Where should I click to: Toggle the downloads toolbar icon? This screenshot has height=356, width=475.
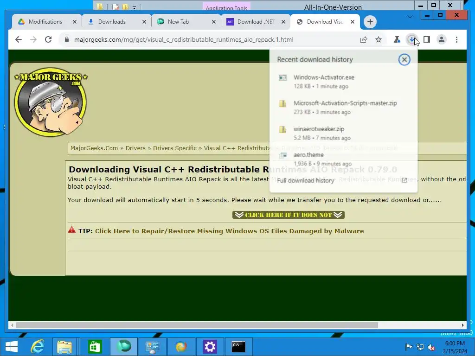[x=411, y=39]
